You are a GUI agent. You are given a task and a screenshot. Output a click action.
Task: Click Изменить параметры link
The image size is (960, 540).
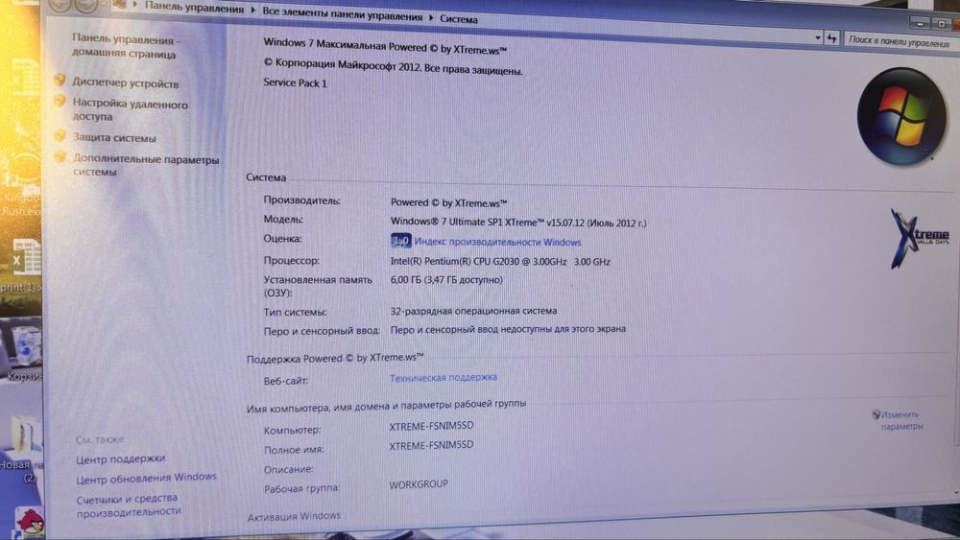click(901, 420)
